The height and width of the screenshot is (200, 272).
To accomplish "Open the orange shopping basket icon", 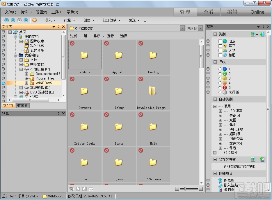I will tap(34, 20).
